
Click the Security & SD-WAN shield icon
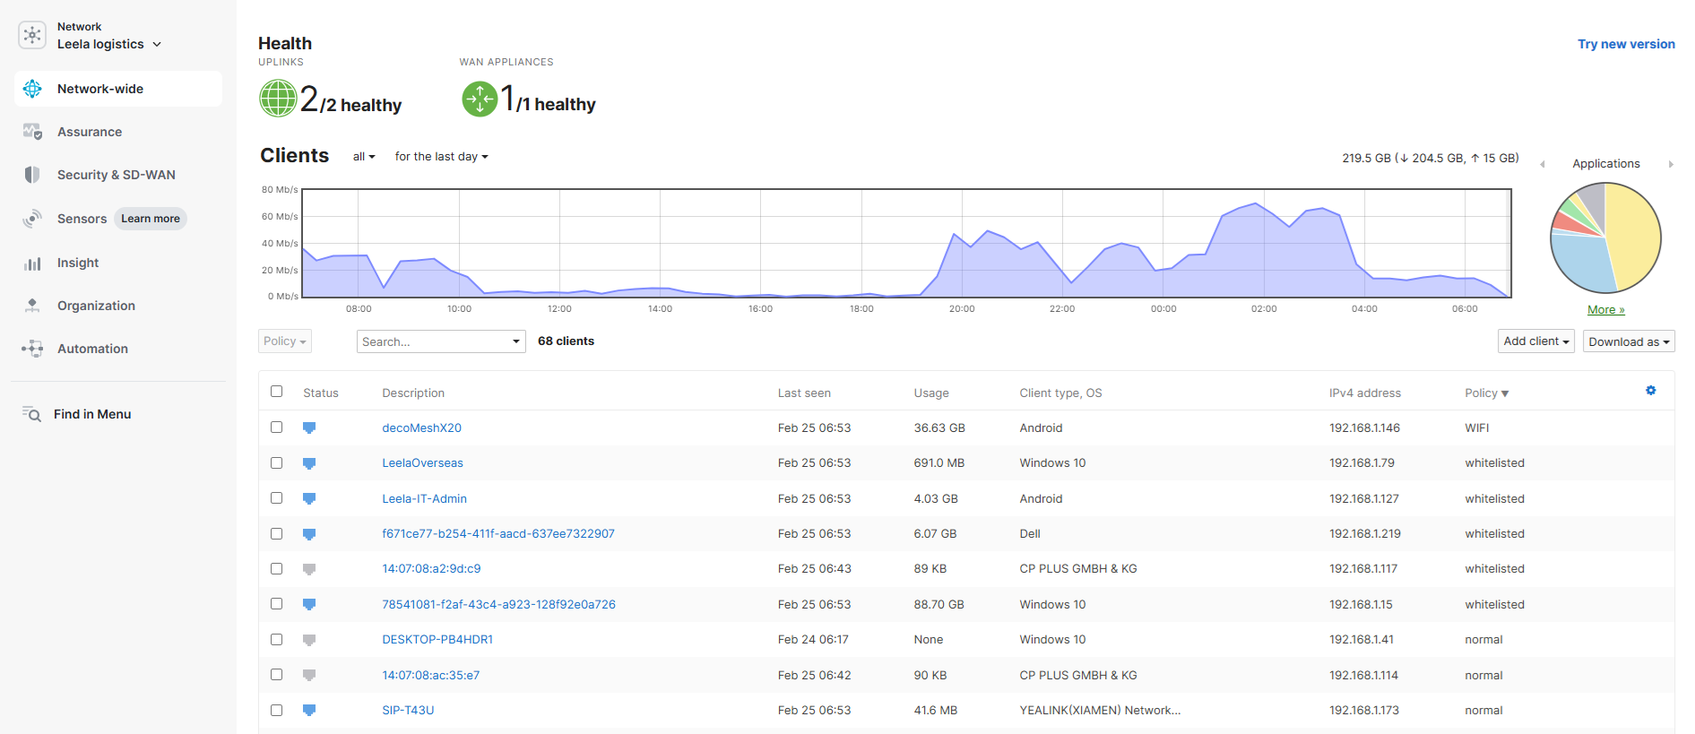tap(32, 175)
